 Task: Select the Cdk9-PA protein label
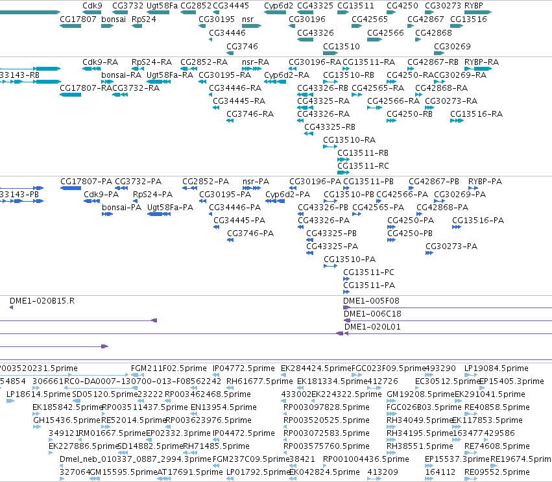pyautogui.click(x=101, y=195)
